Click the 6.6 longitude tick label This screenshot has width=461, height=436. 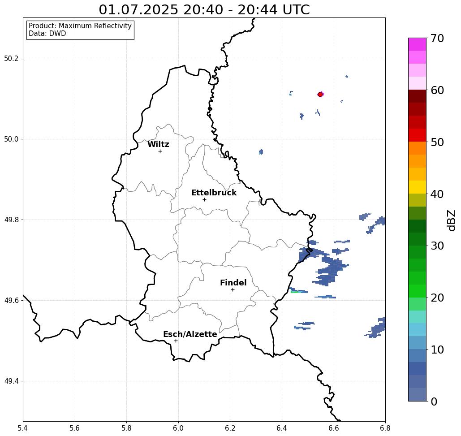point(334,428)
